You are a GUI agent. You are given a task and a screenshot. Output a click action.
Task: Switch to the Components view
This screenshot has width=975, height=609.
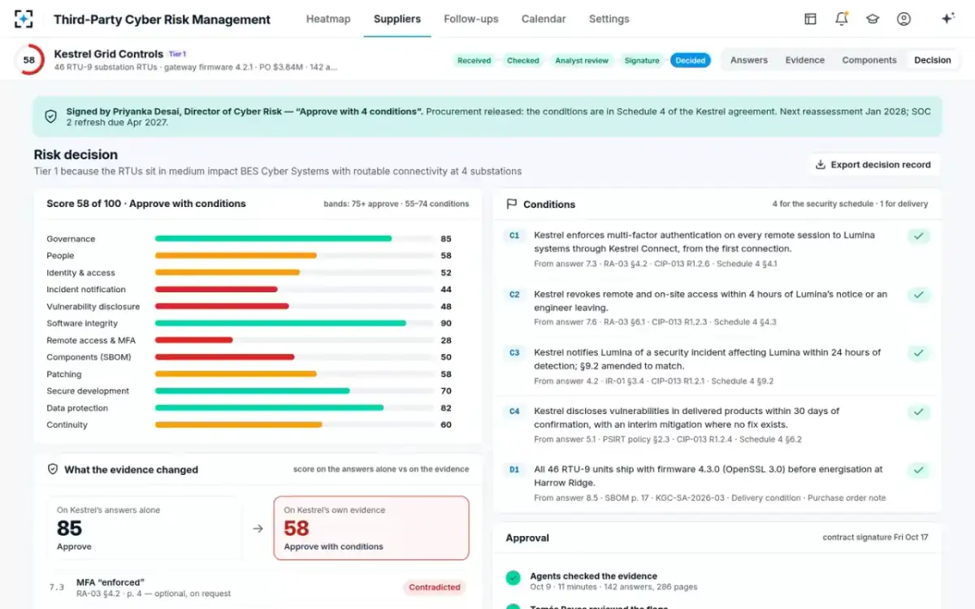click(x=869, y=60)
